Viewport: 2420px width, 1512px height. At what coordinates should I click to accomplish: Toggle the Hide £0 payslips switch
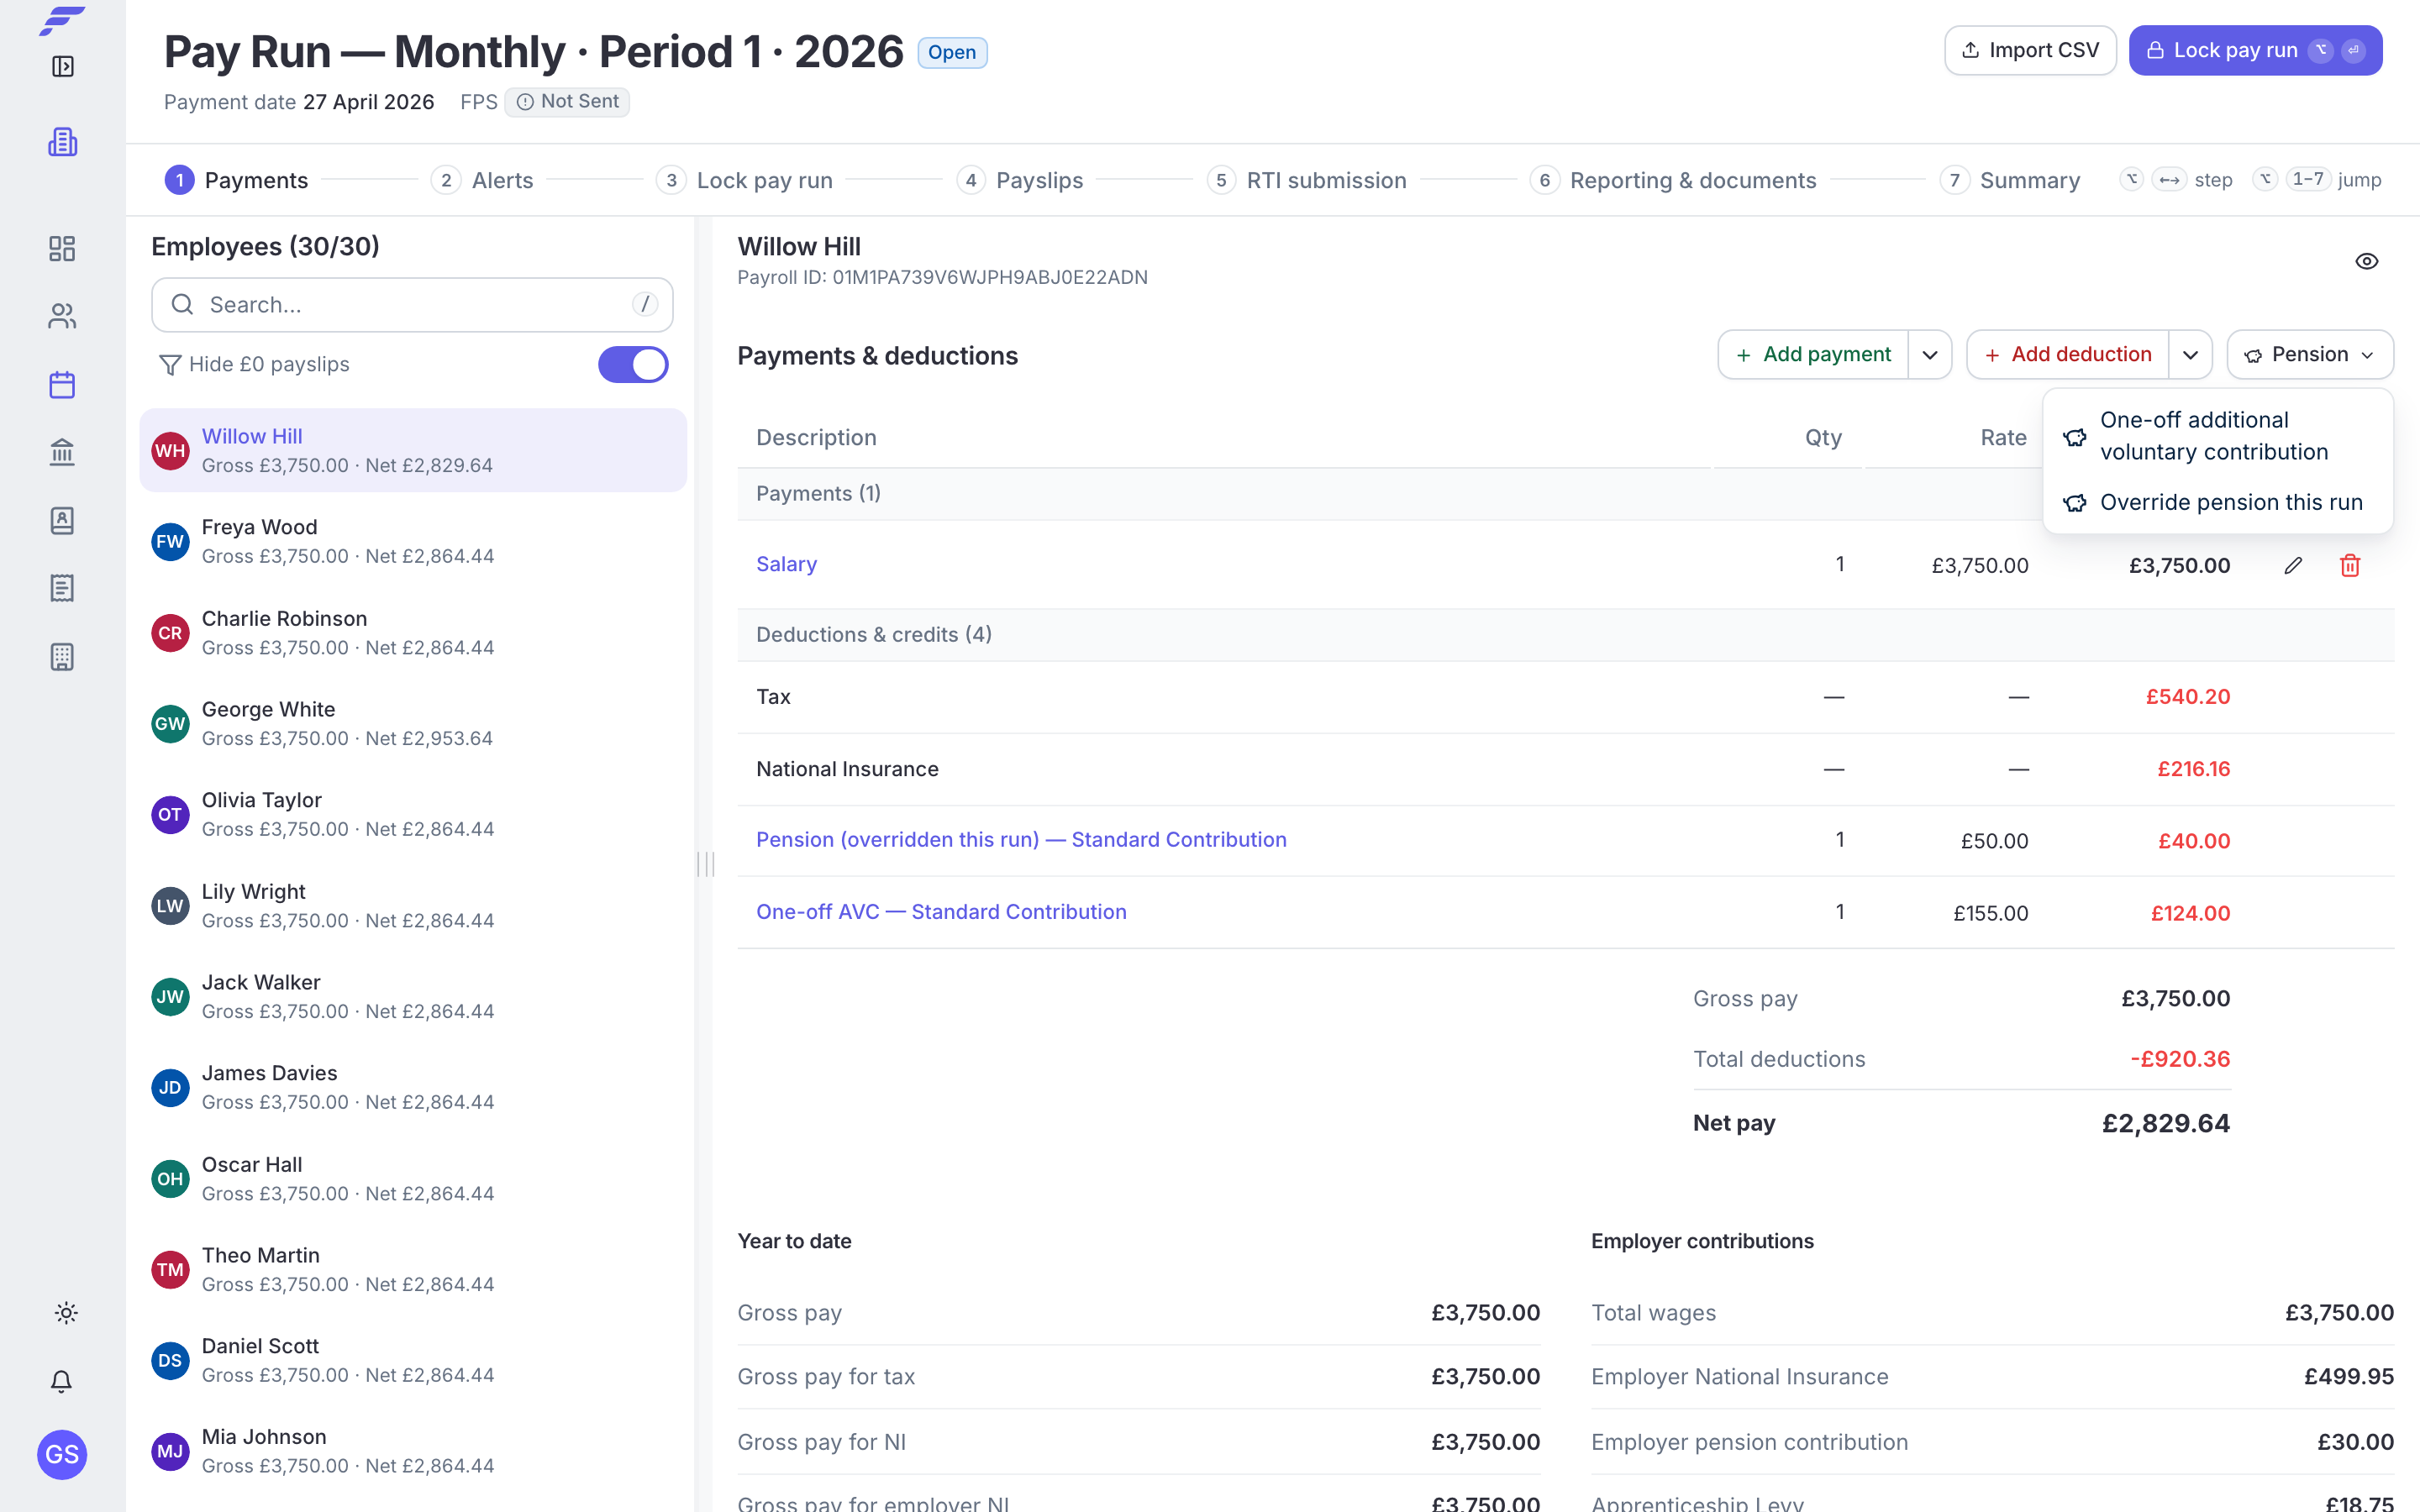pyautogui.click(x=633, y=364)
